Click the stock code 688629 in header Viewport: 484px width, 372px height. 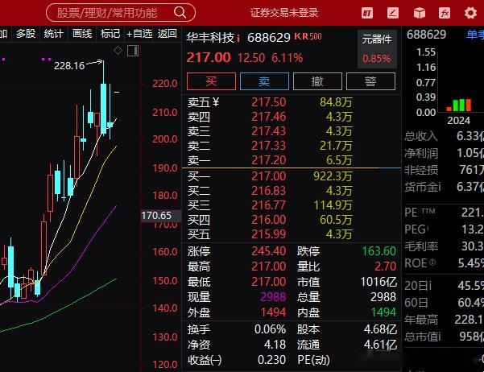click(x=269, y=38)
